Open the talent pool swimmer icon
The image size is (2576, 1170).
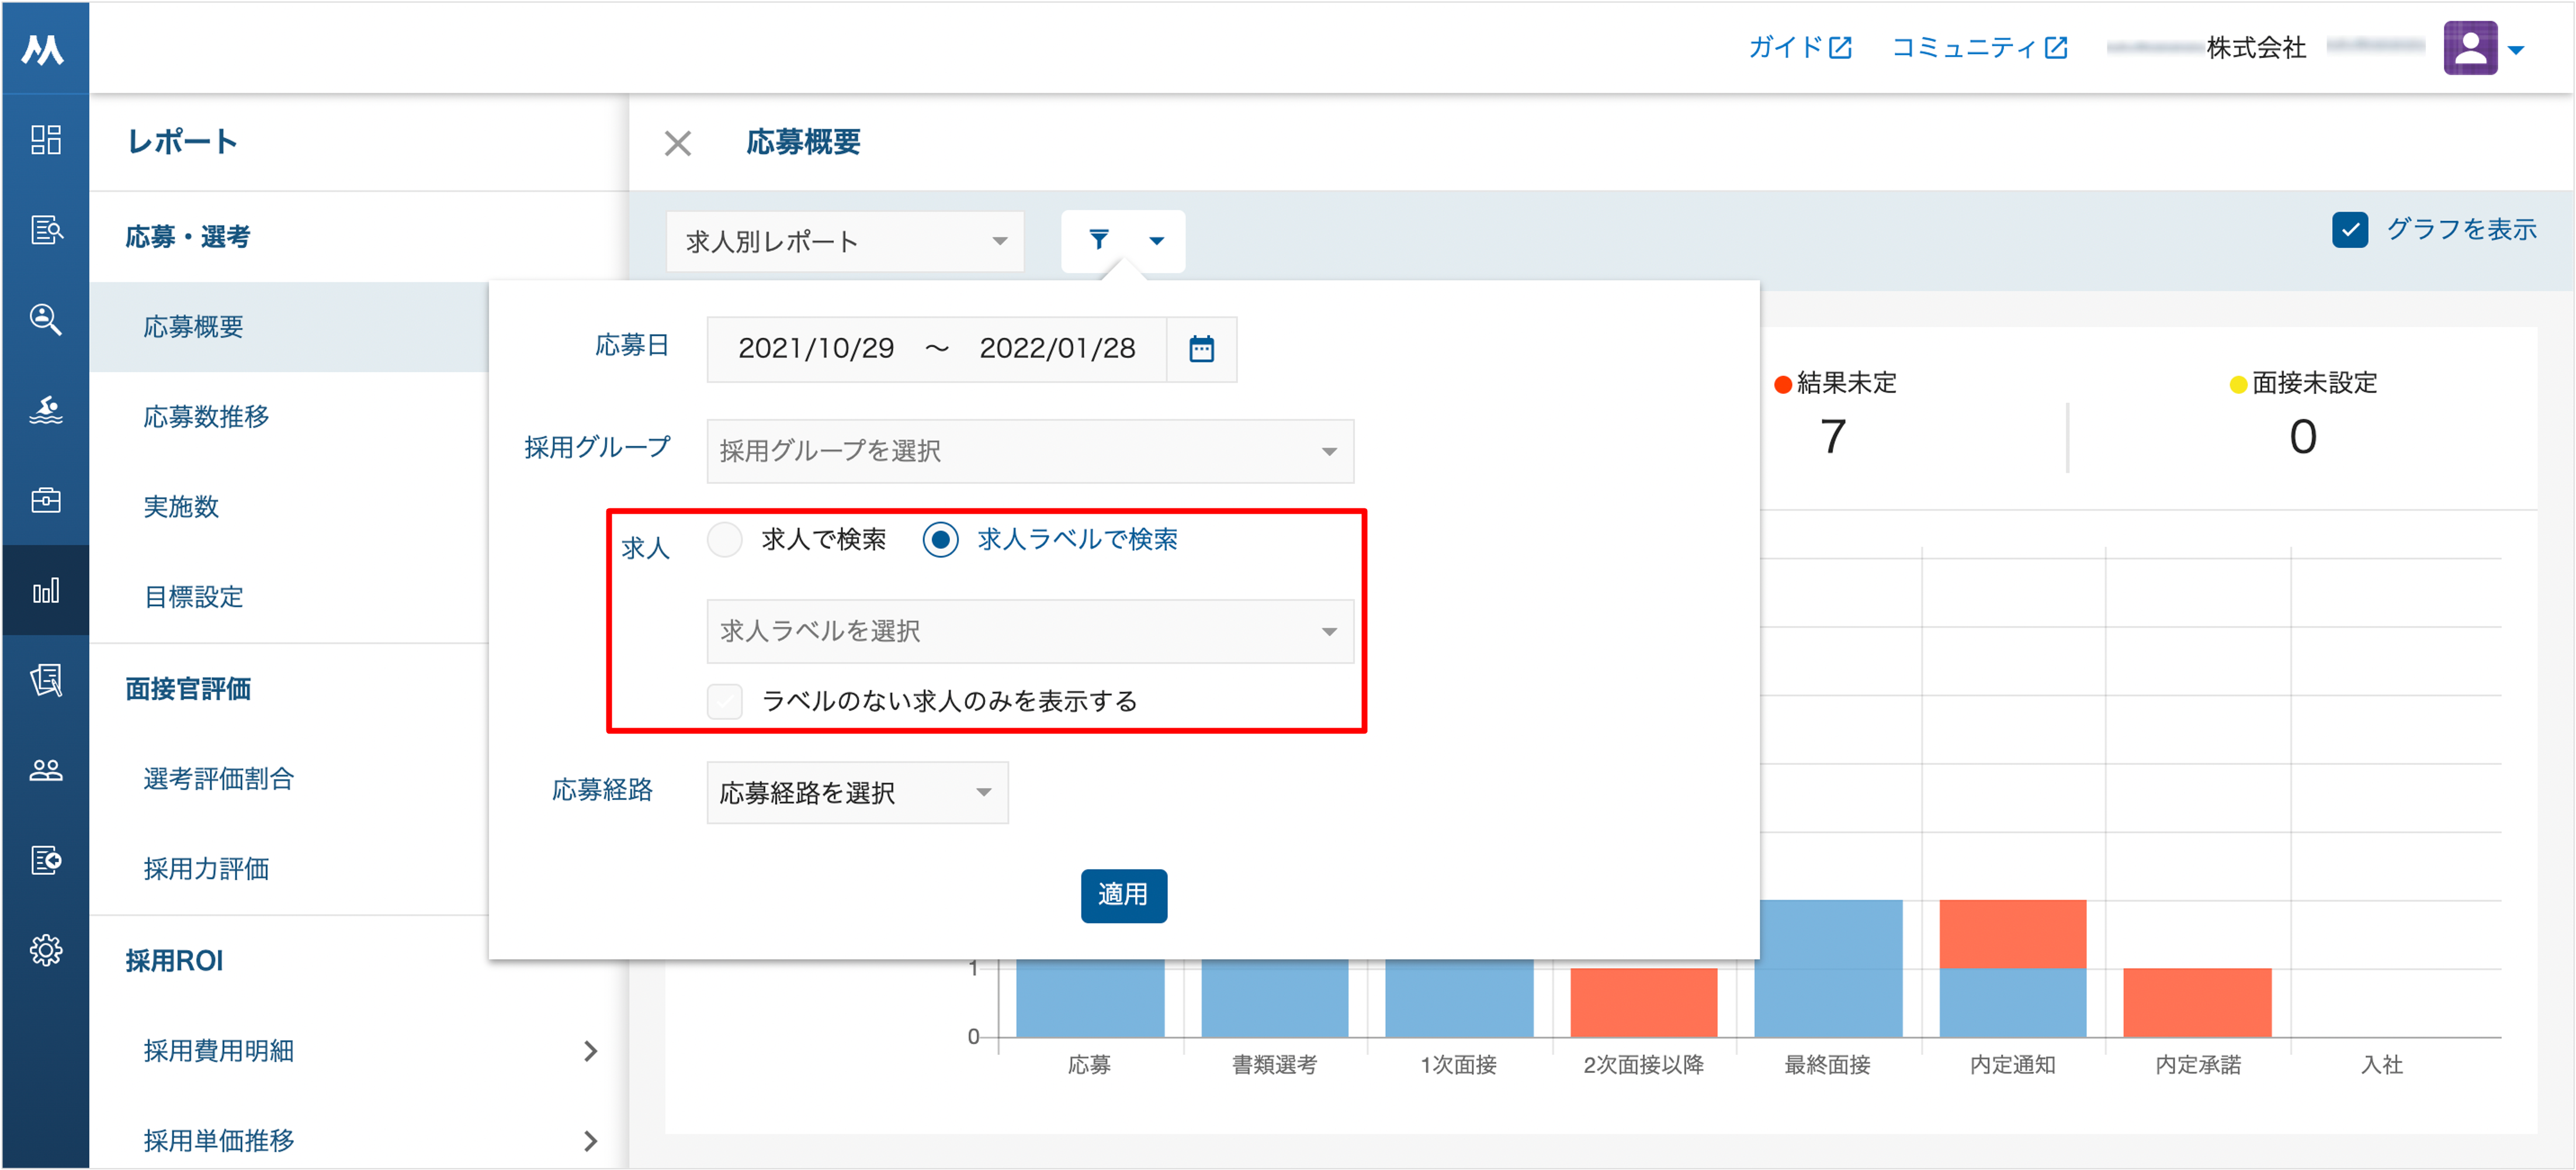[46, 410]
